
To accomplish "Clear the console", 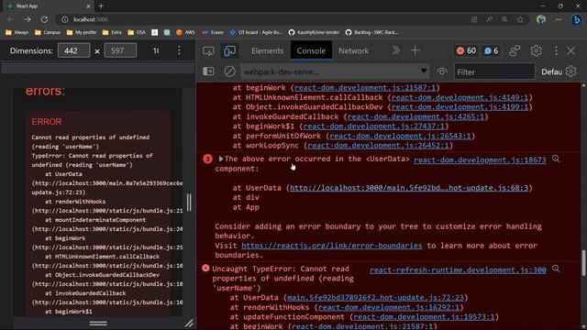I will pos(230,71).
